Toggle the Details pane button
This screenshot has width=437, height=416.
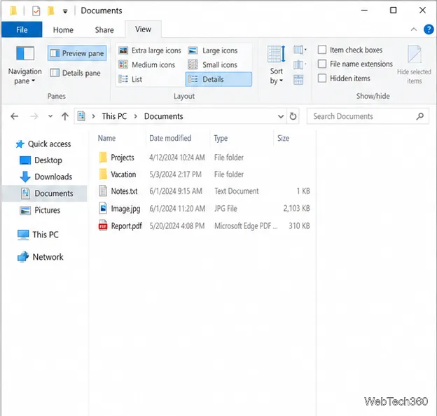tap(75, 73)
